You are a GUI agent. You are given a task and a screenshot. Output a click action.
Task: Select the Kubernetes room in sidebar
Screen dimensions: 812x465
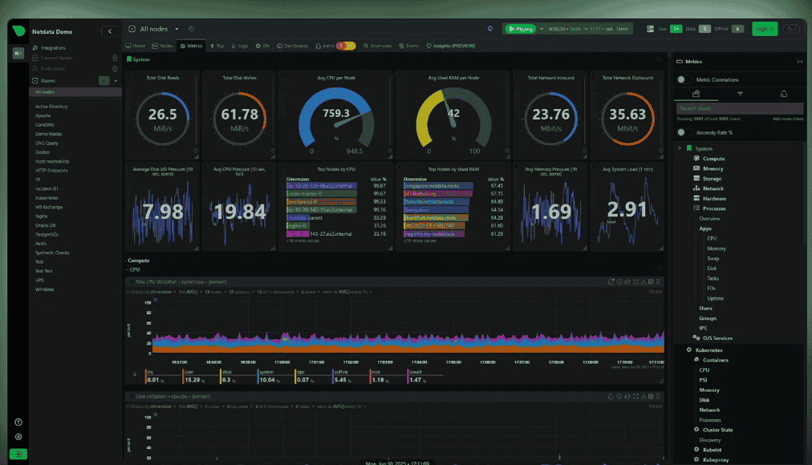click(47, 198)
